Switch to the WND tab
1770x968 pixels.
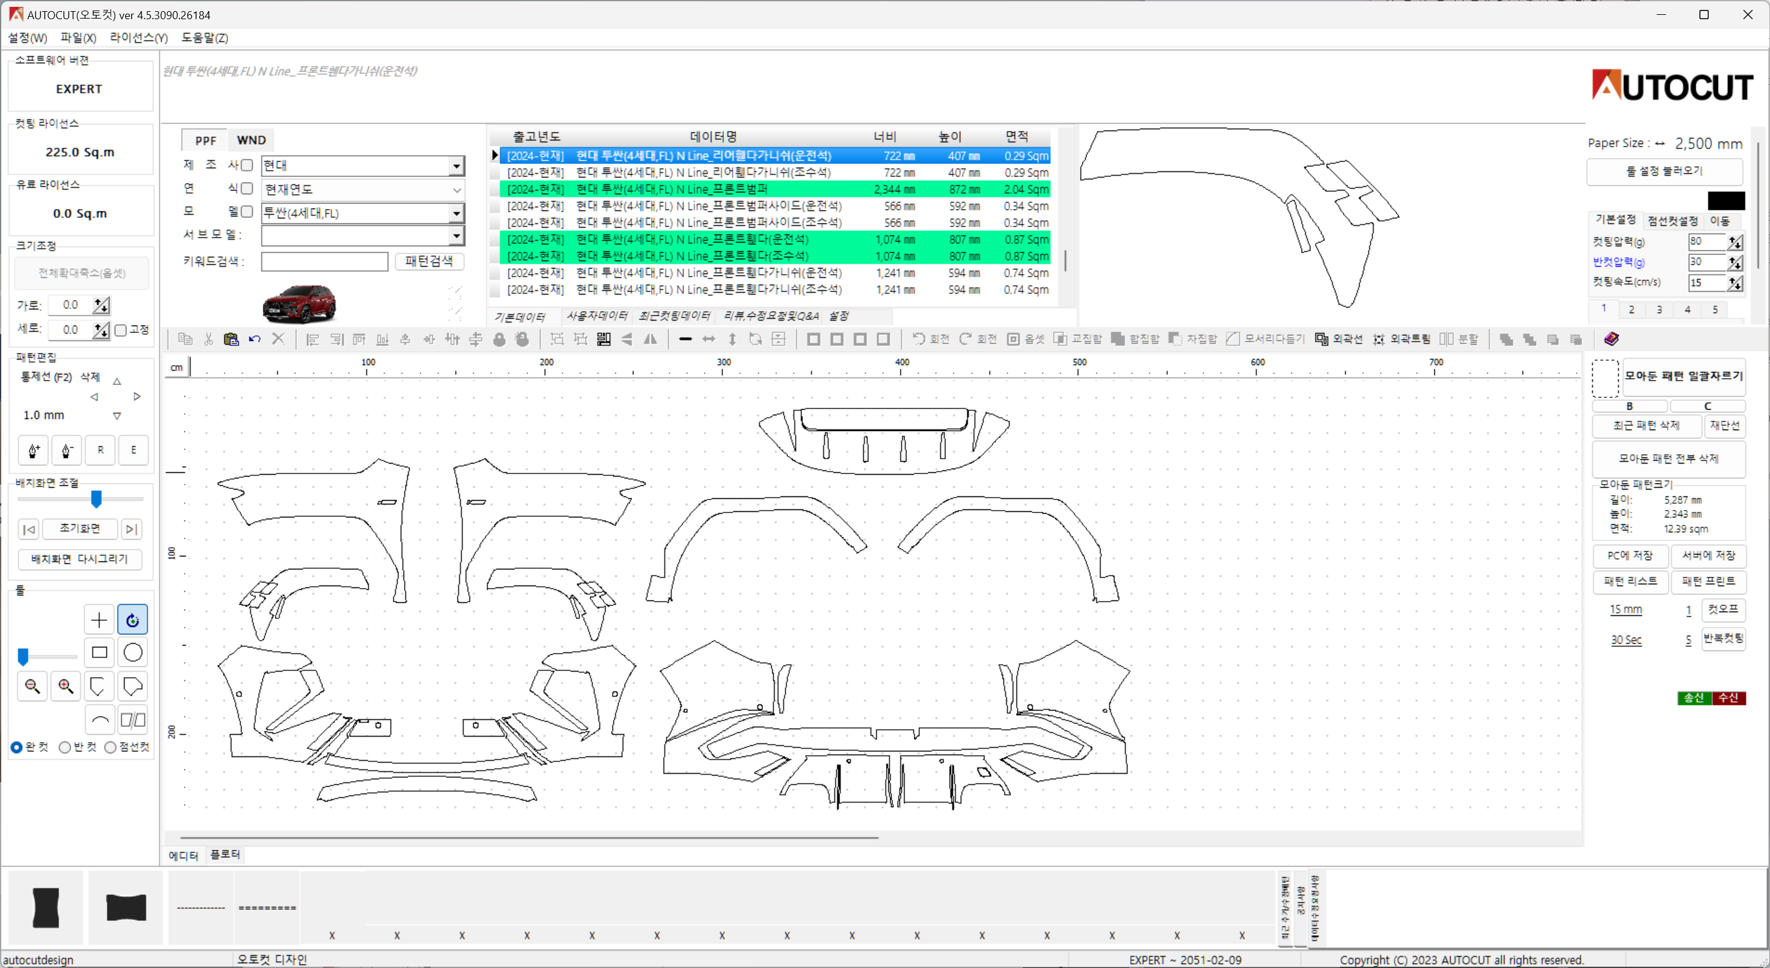[x=251, y=140]
